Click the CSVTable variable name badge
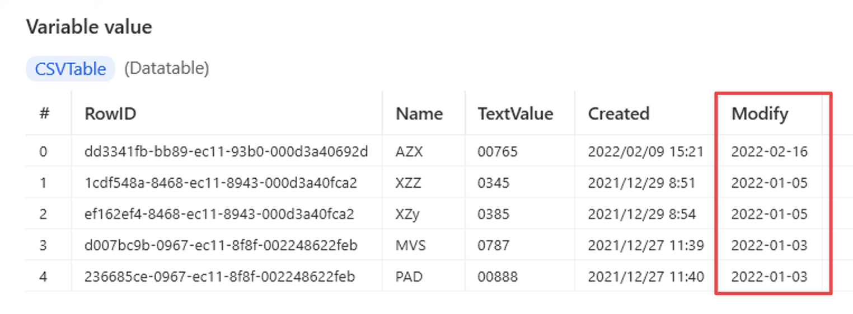This screenshot has height=314, width=853. pos(70,69)
